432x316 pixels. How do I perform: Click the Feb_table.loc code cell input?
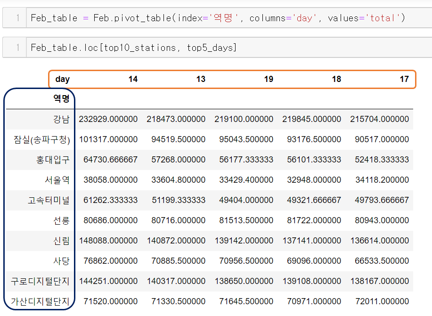(229, 48)
